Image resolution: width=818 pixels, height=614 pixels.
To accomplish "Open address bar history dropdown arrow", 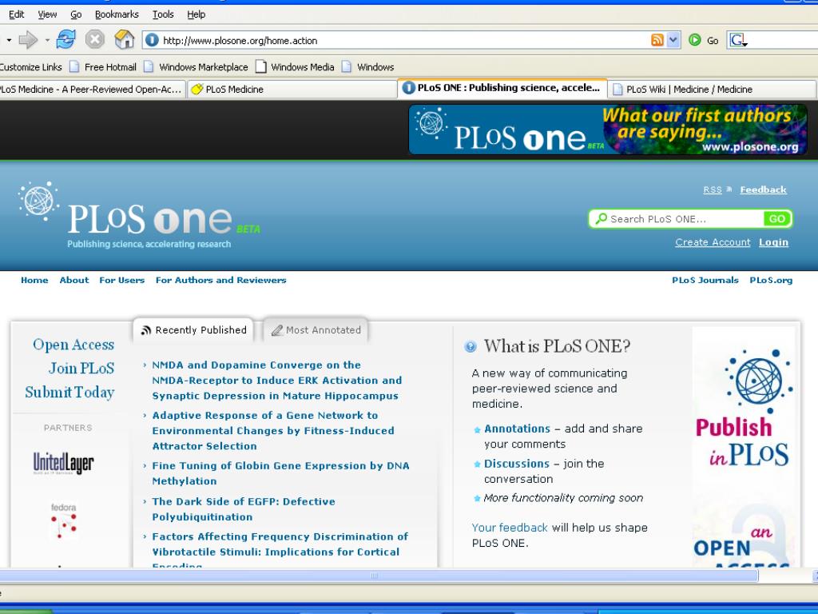I will (673, 40).
